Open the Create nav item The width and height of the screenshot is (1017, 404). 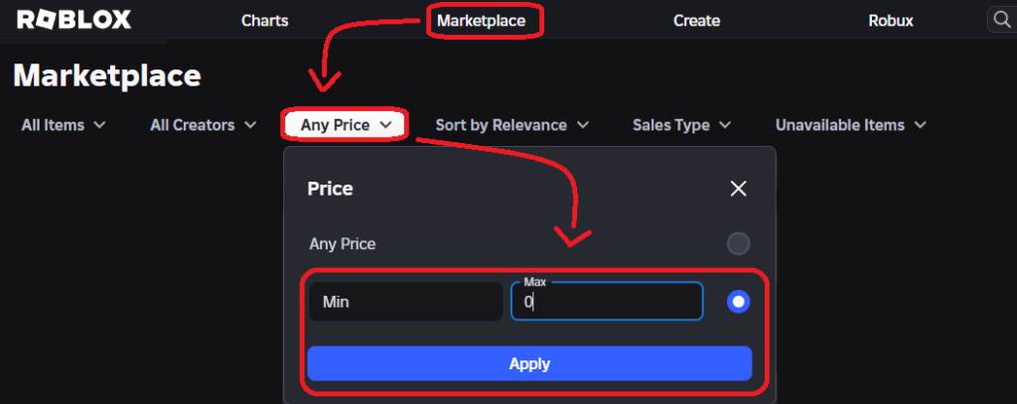(696, 21)
